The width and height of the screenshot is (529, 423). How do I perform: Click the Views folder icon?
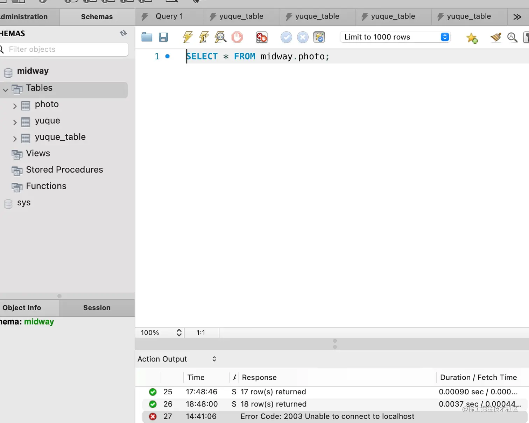17,154
